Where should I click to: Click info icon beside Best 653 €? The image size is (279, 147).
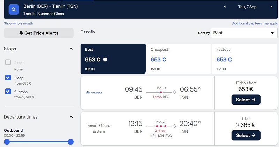coord(105,59)
